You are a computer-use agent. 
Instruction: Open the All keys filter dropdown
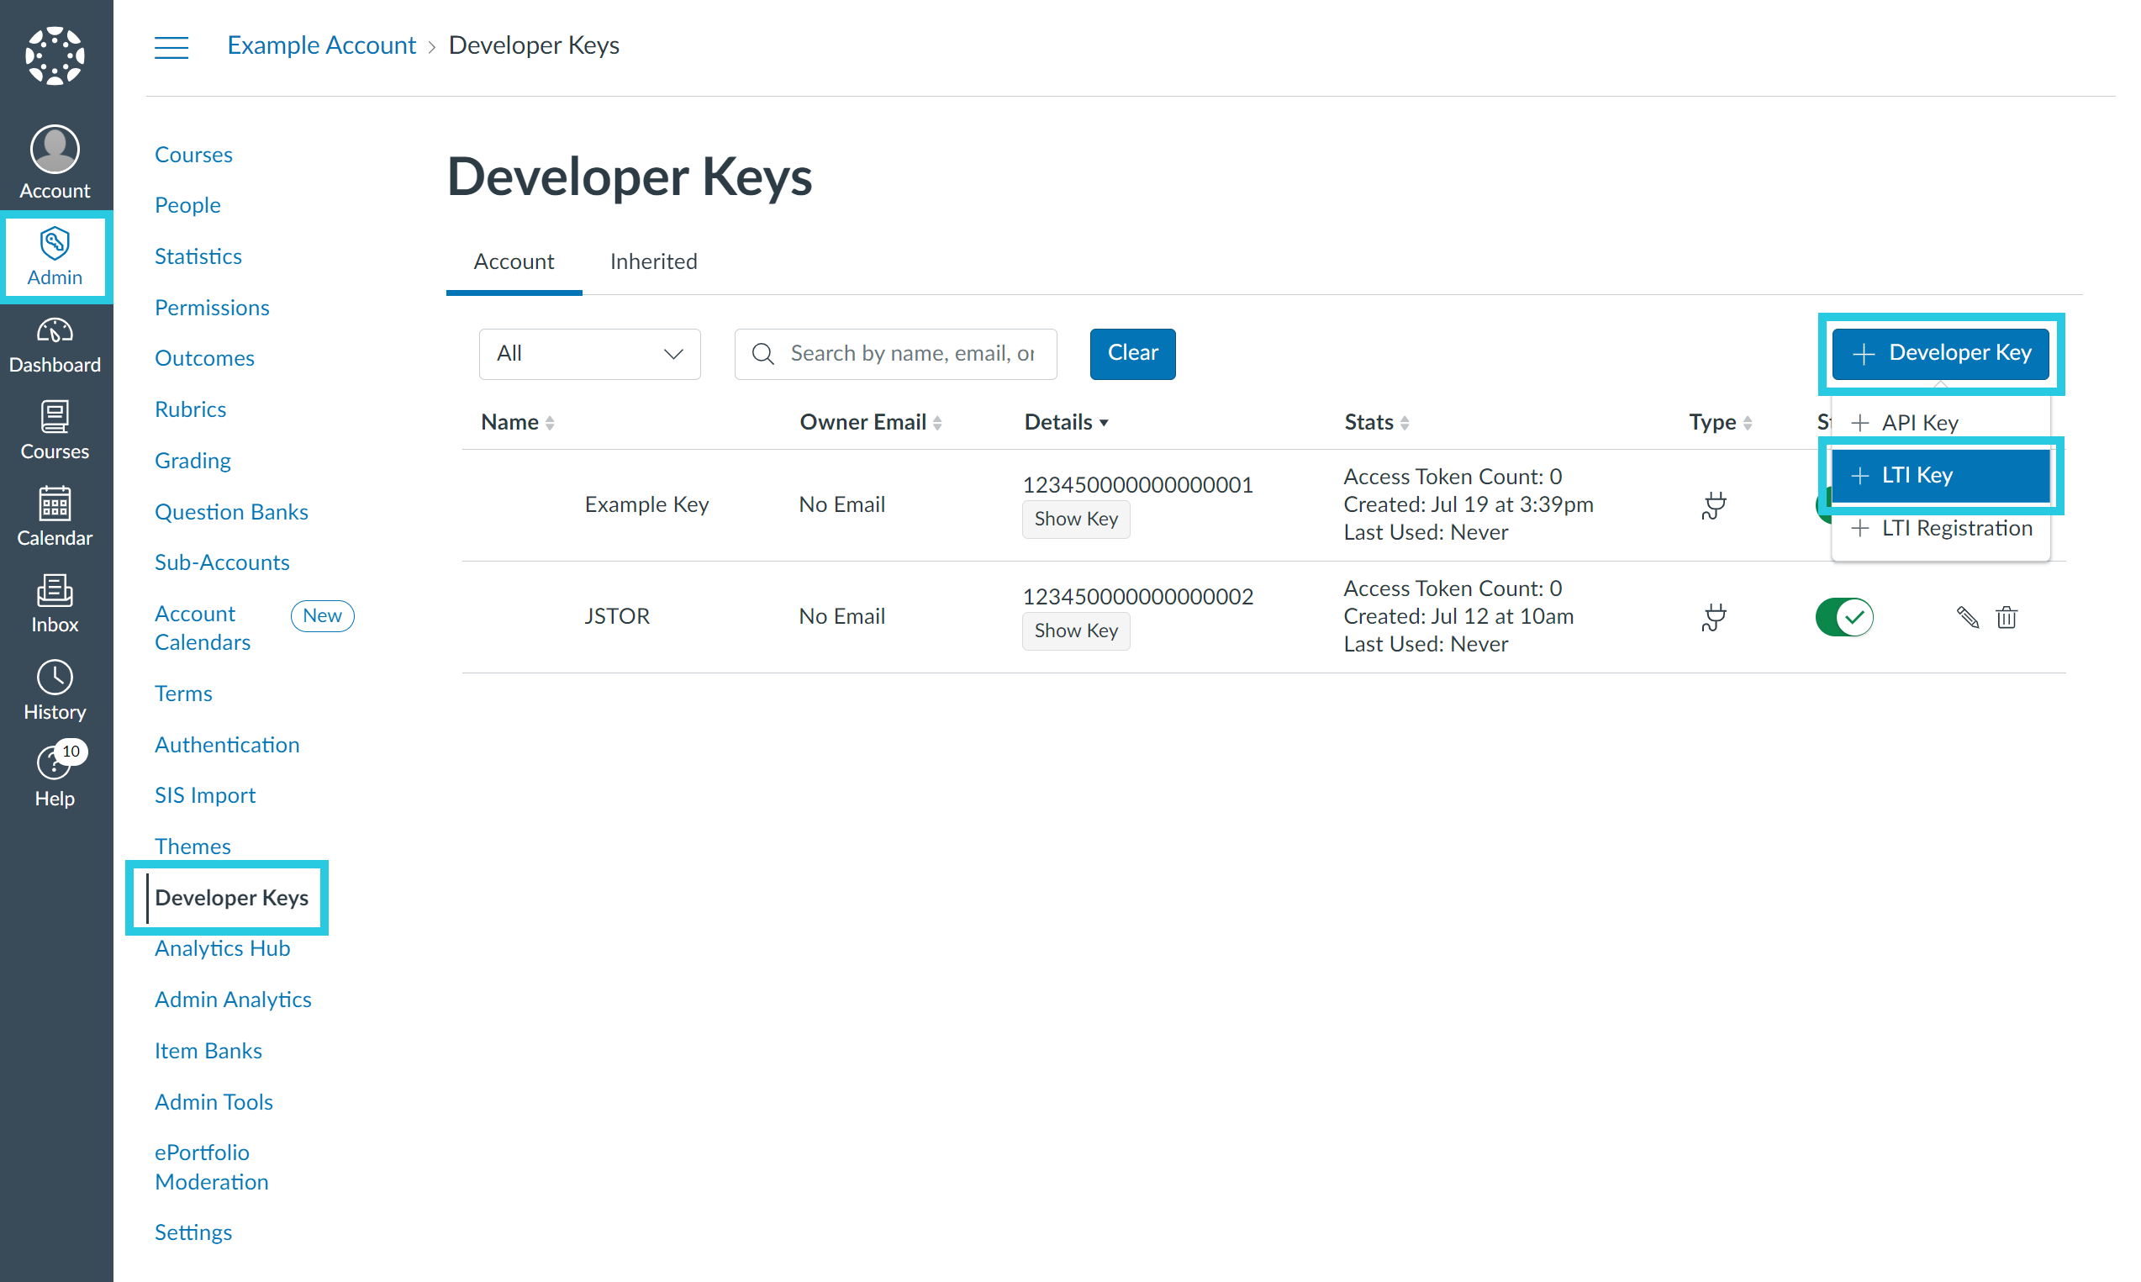point(589,352)
